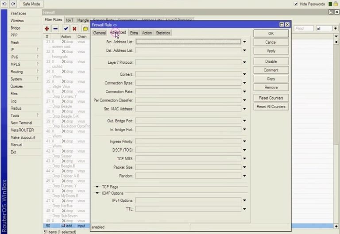Click the Reset All Counters button
The height and width of the screenshot is (234, 340).
271,107
